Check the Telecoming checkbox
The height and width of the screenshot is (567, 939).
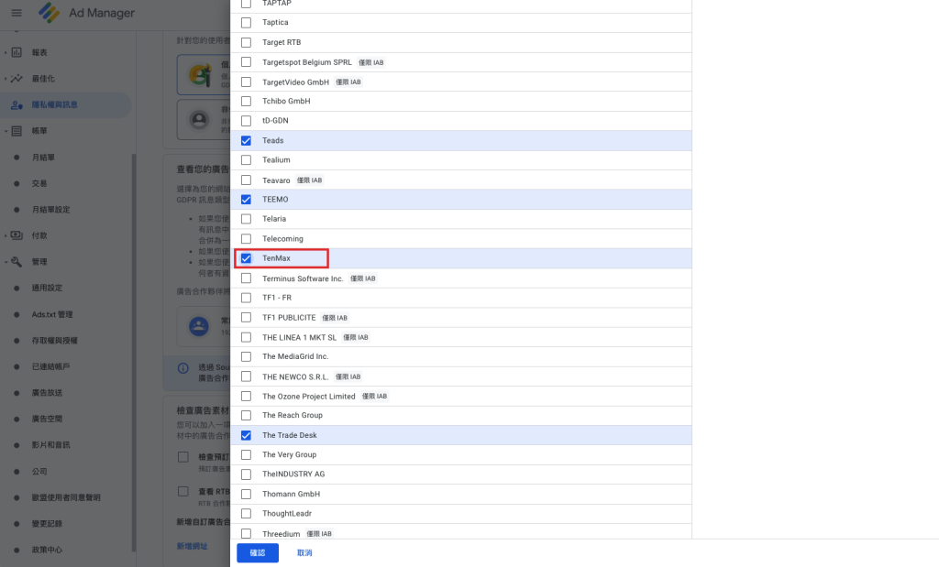coord(246,239)
